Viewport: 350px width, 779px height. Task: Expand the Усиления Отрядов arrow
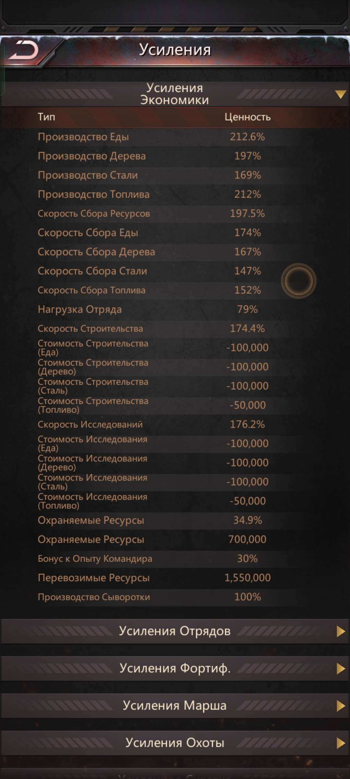pyautogui.click(x=340, y=631)
